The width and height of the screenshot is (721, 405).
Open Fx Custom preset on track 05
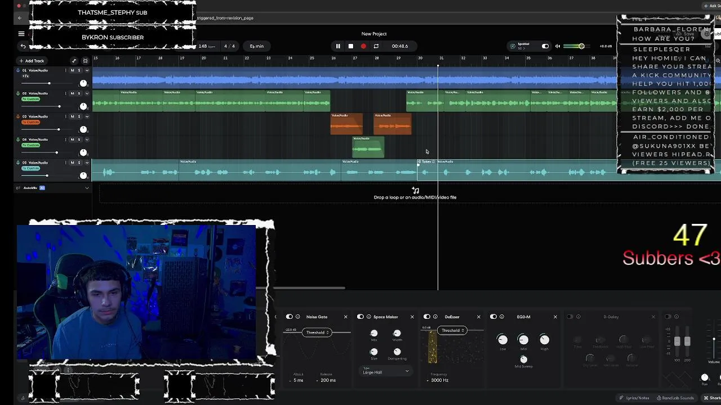coord(30,168)
